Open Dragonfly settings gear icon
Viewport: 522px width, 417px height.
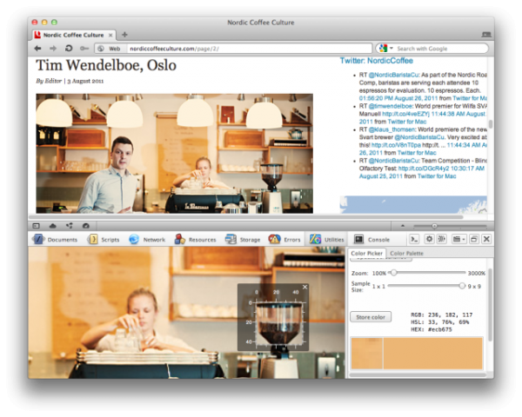[x=428, y=239]
